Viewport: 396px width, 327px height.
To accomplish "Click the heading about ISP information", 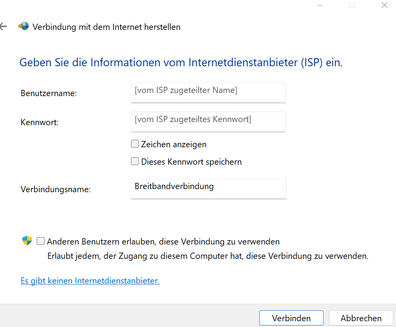I will tap(181, 63).
